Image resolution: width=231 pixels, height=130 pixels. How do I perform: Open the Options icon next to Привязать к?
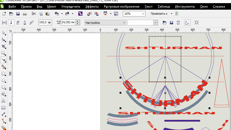tap(177, 14)
